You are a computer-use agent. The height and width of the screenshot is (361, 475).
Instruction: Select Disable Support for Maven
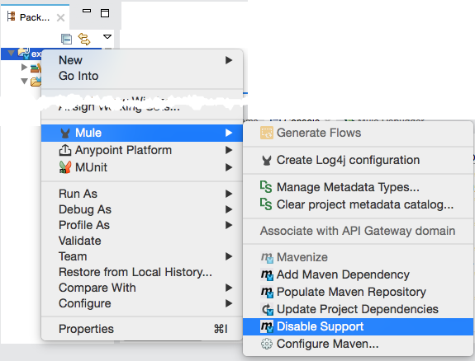click(358, 326)
